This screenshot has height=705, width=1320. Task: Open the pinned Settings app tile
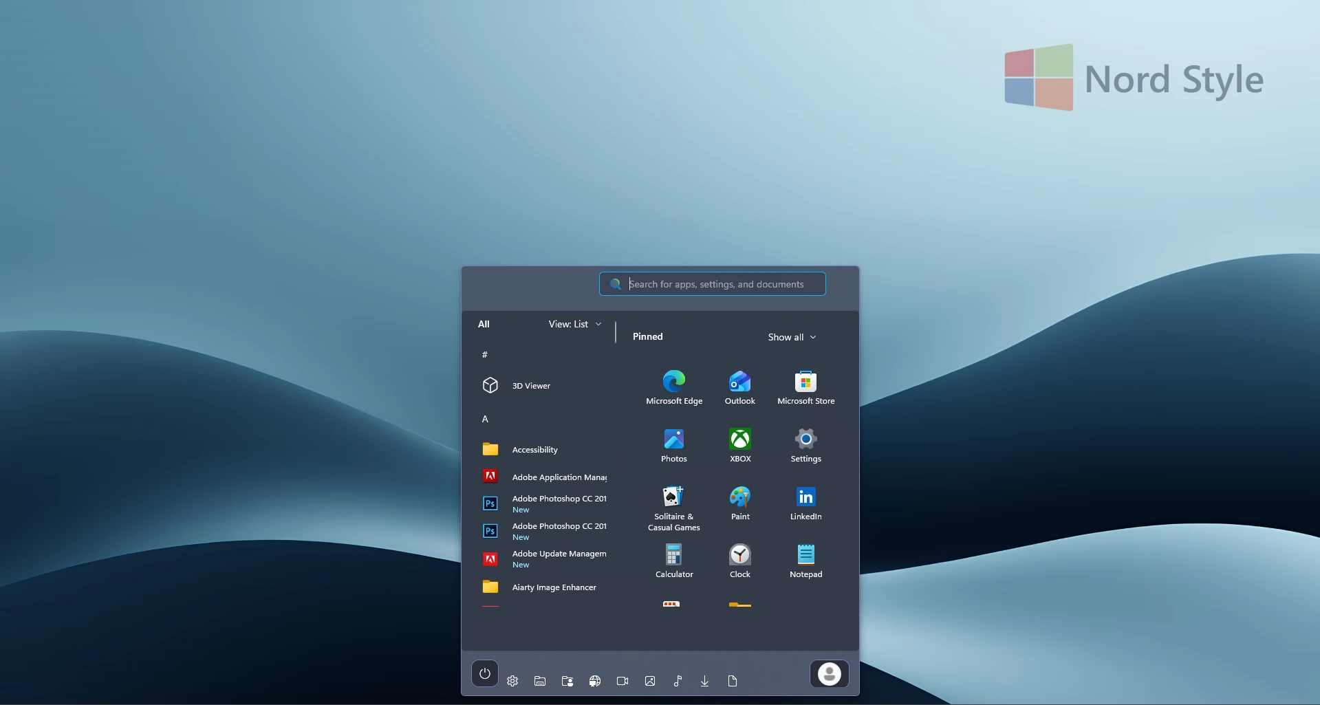tap(806, 446)
